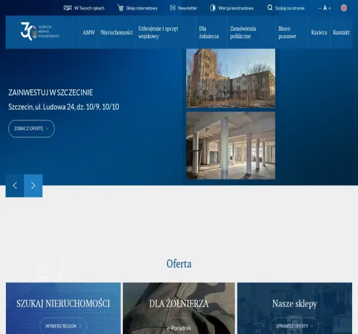Viewport: 358px width, 334px height.
Task: Decrease font size with minus sign
Action: pyautogui.click(x=320, y=8)
